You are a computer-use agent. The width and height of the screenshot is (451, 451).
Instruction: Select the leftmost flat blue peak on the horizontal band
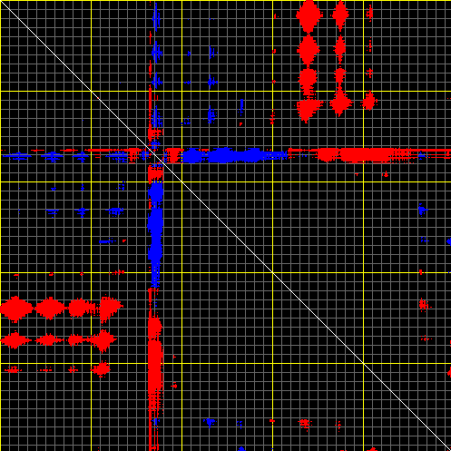coord(16,156)
